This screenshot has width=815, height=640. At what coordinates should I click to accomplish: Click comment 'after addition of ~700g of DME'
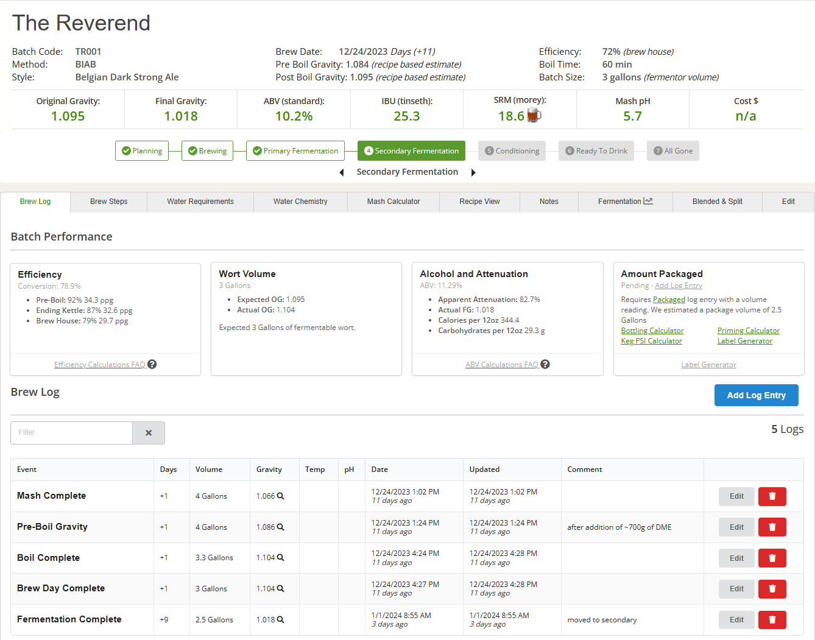point(619,527)
